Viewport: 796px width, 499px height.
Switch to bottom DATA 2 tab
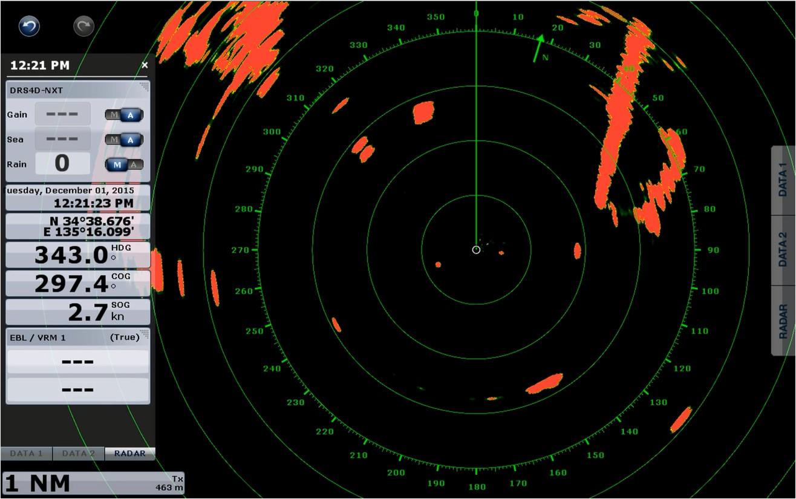click(79, 453)
